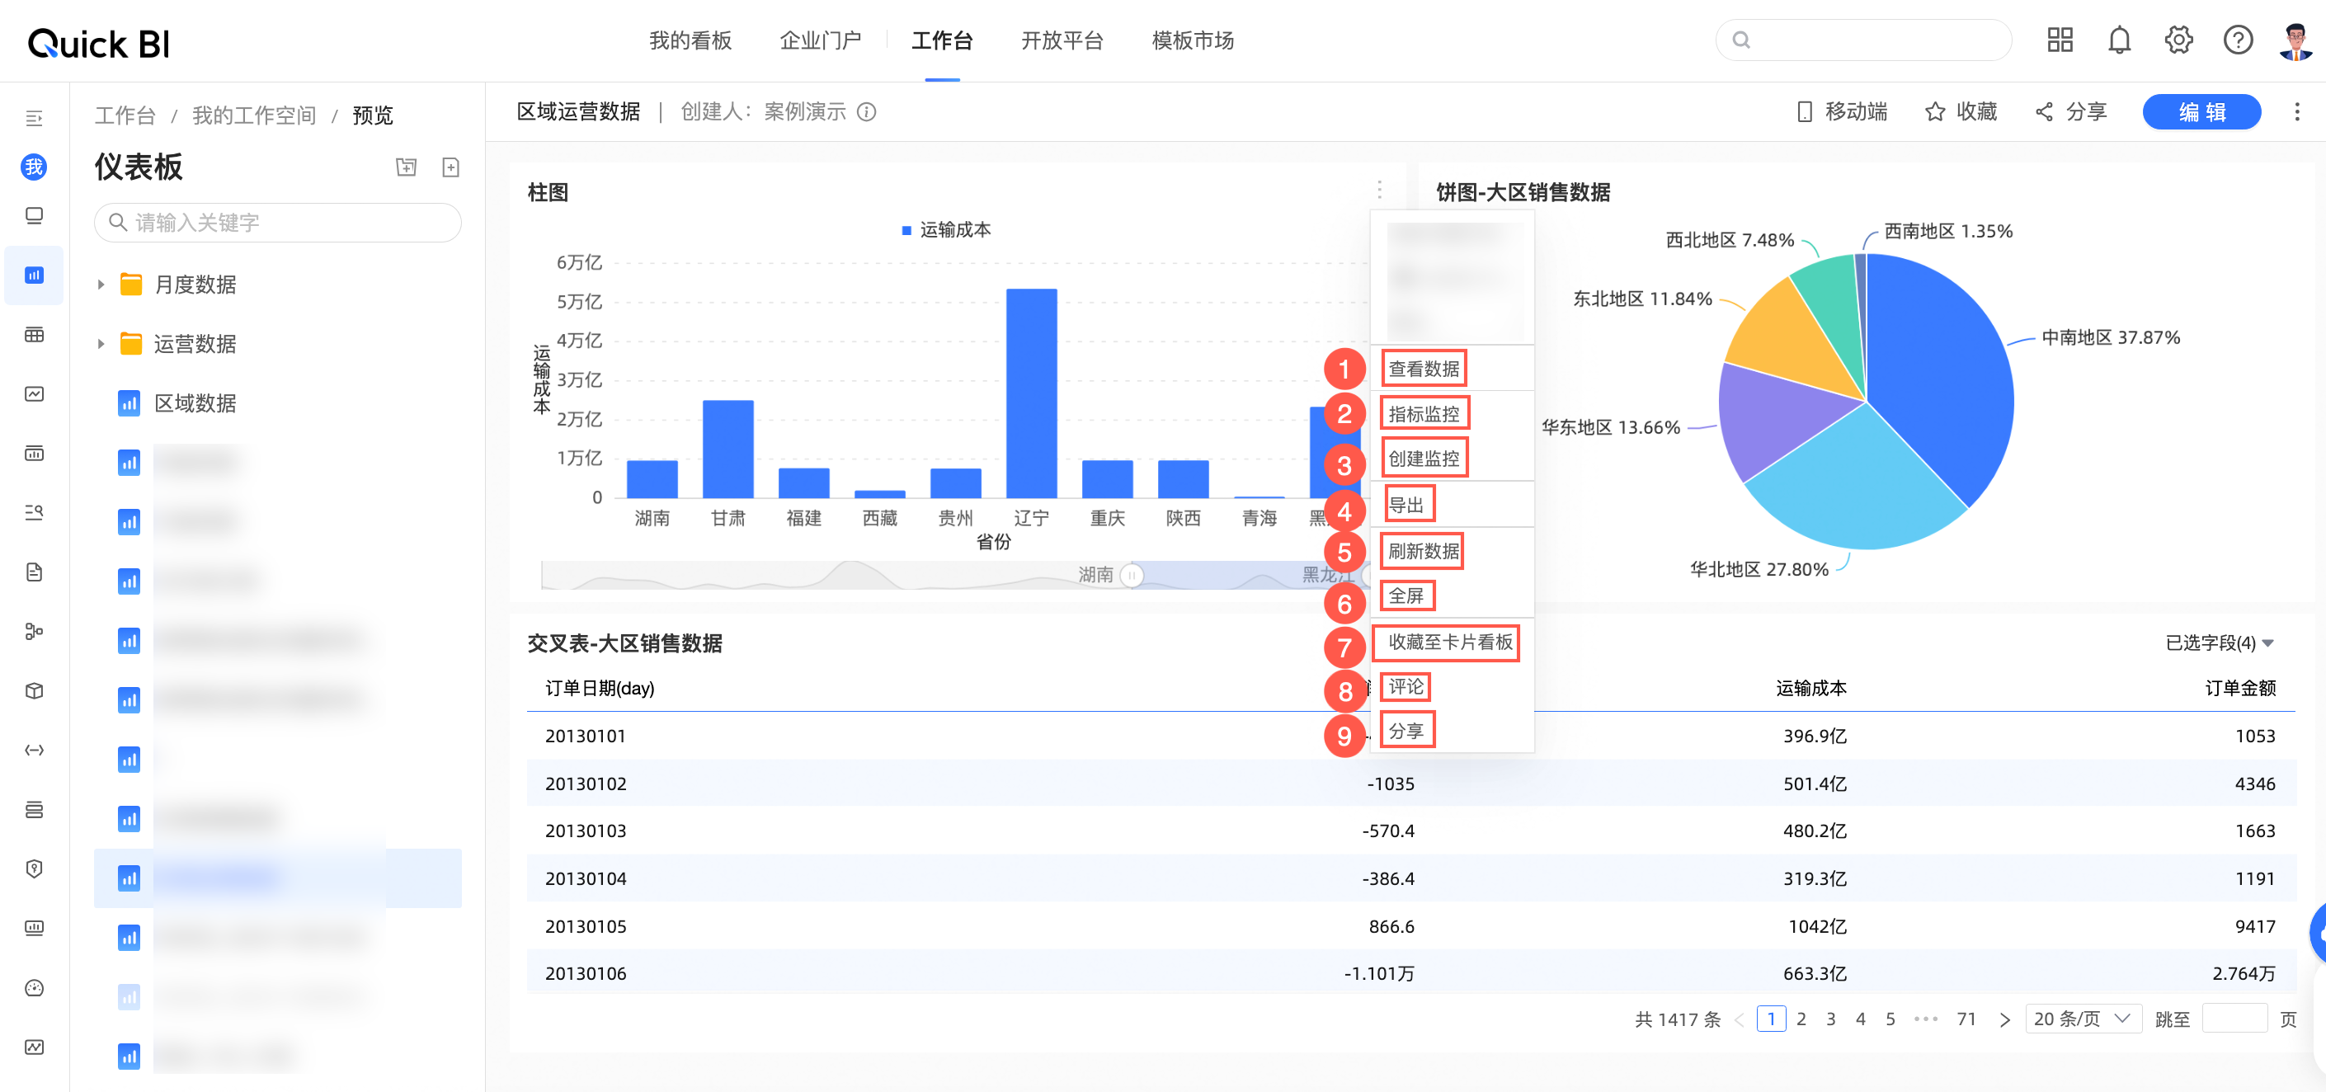
Task: Open the help question mark icon
Action: (2238, 40)
